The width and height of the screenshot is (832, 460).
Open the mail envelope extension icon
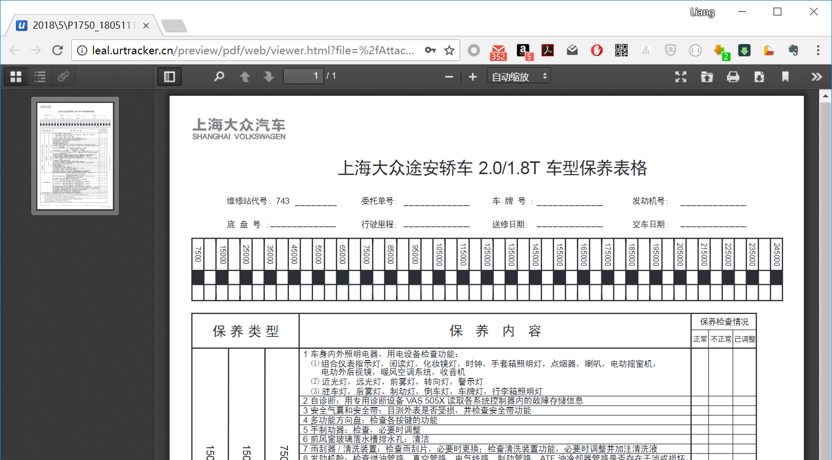(x=572, y=50)
